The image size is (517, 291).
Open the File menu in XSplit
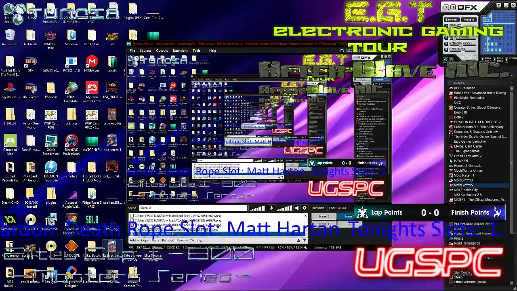pyautogui.click(x=132, y=51)
